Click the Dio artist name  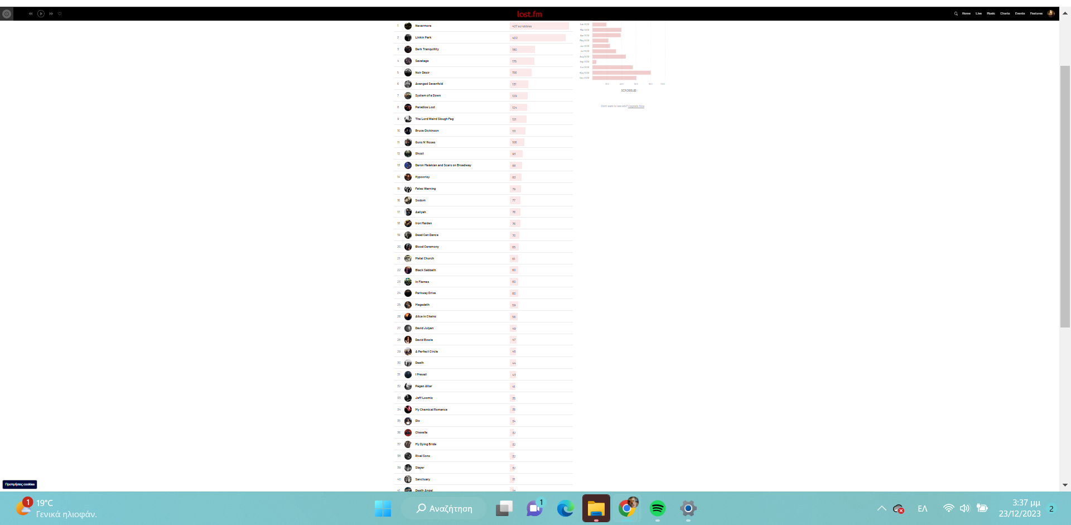point(417,421)
